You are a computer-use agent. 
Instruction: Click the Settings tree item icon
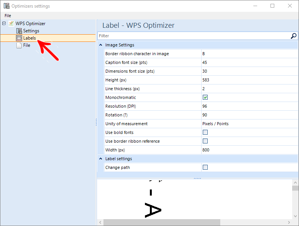(19, 31)
